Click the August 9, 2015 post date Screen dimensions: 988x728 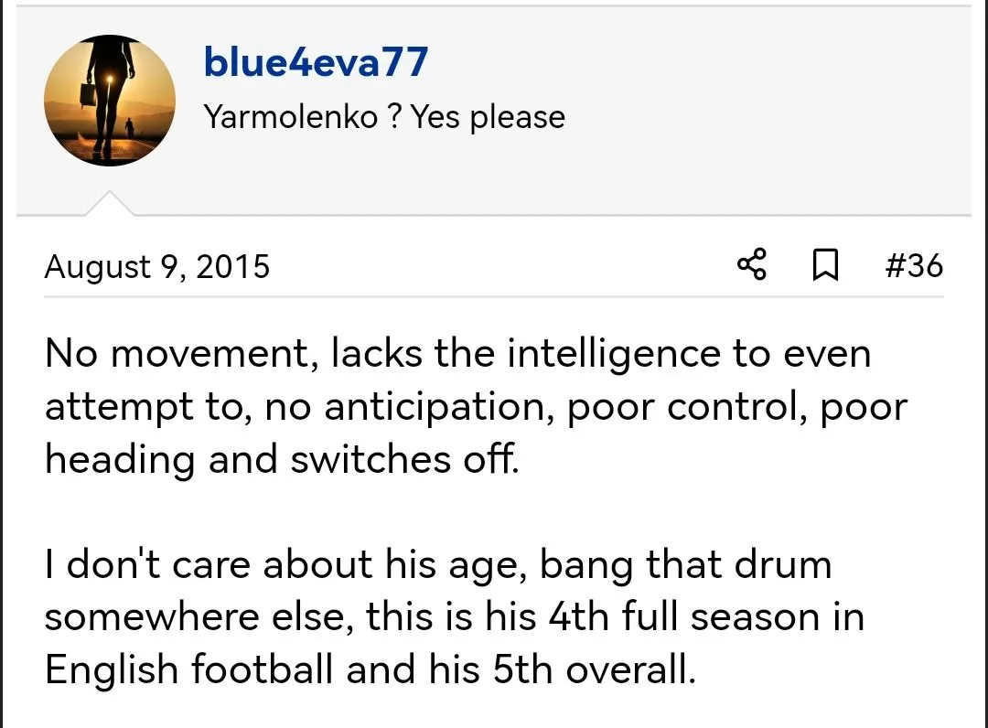click(157, 267)
